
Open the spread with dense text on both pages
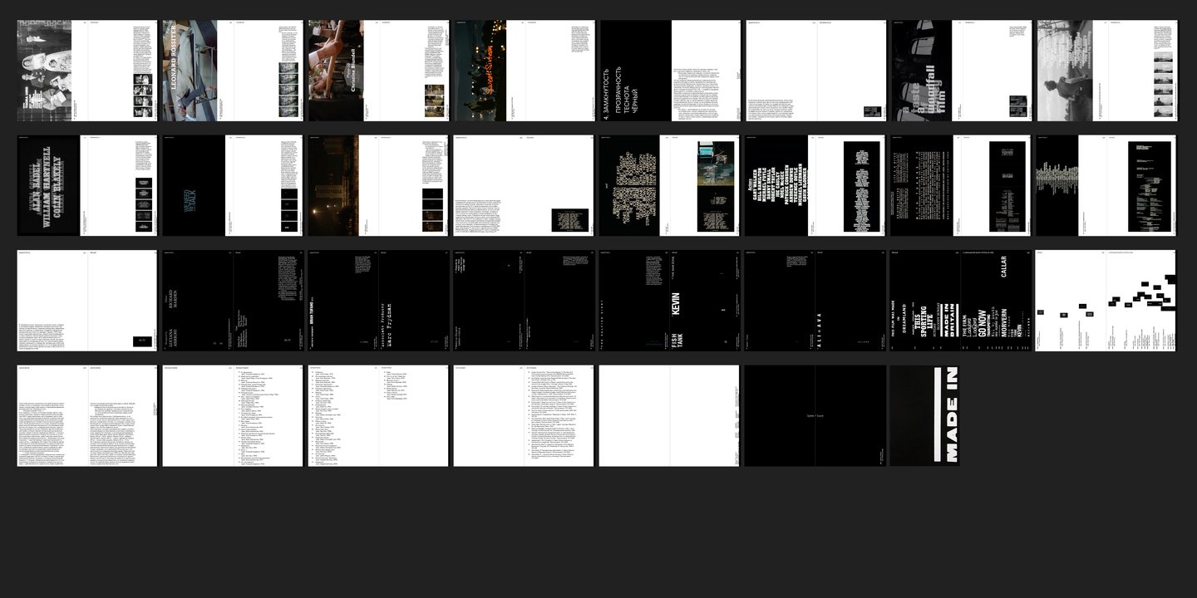point(87,415)
